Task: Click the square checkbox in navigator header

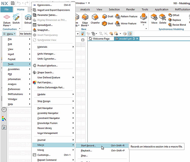Action: (x=83, y=40)
